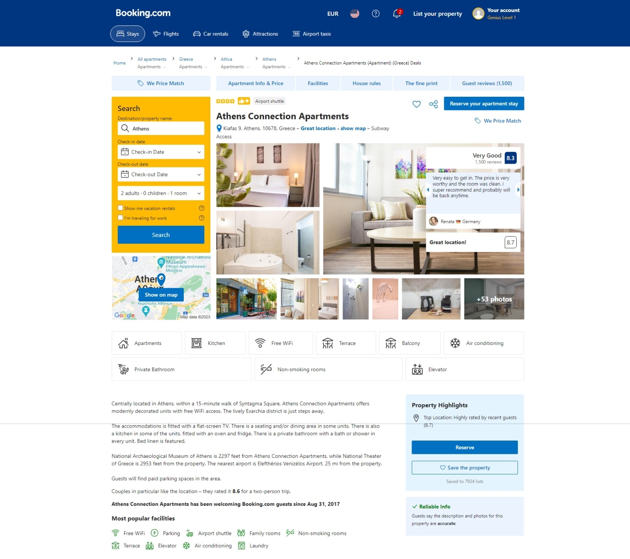This screenshot has width=630, height=559.
Task: Expand the guests and rooms selector
Action: pos(161,193)
